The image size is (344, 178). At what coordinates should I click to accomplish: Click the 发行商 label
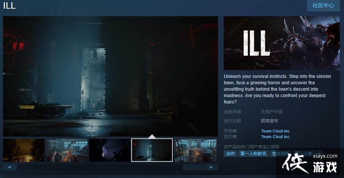(230, 137)
